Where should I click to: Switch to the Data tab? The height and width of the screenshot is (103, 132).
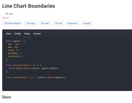pyautogui.click(x=8, y=34)
